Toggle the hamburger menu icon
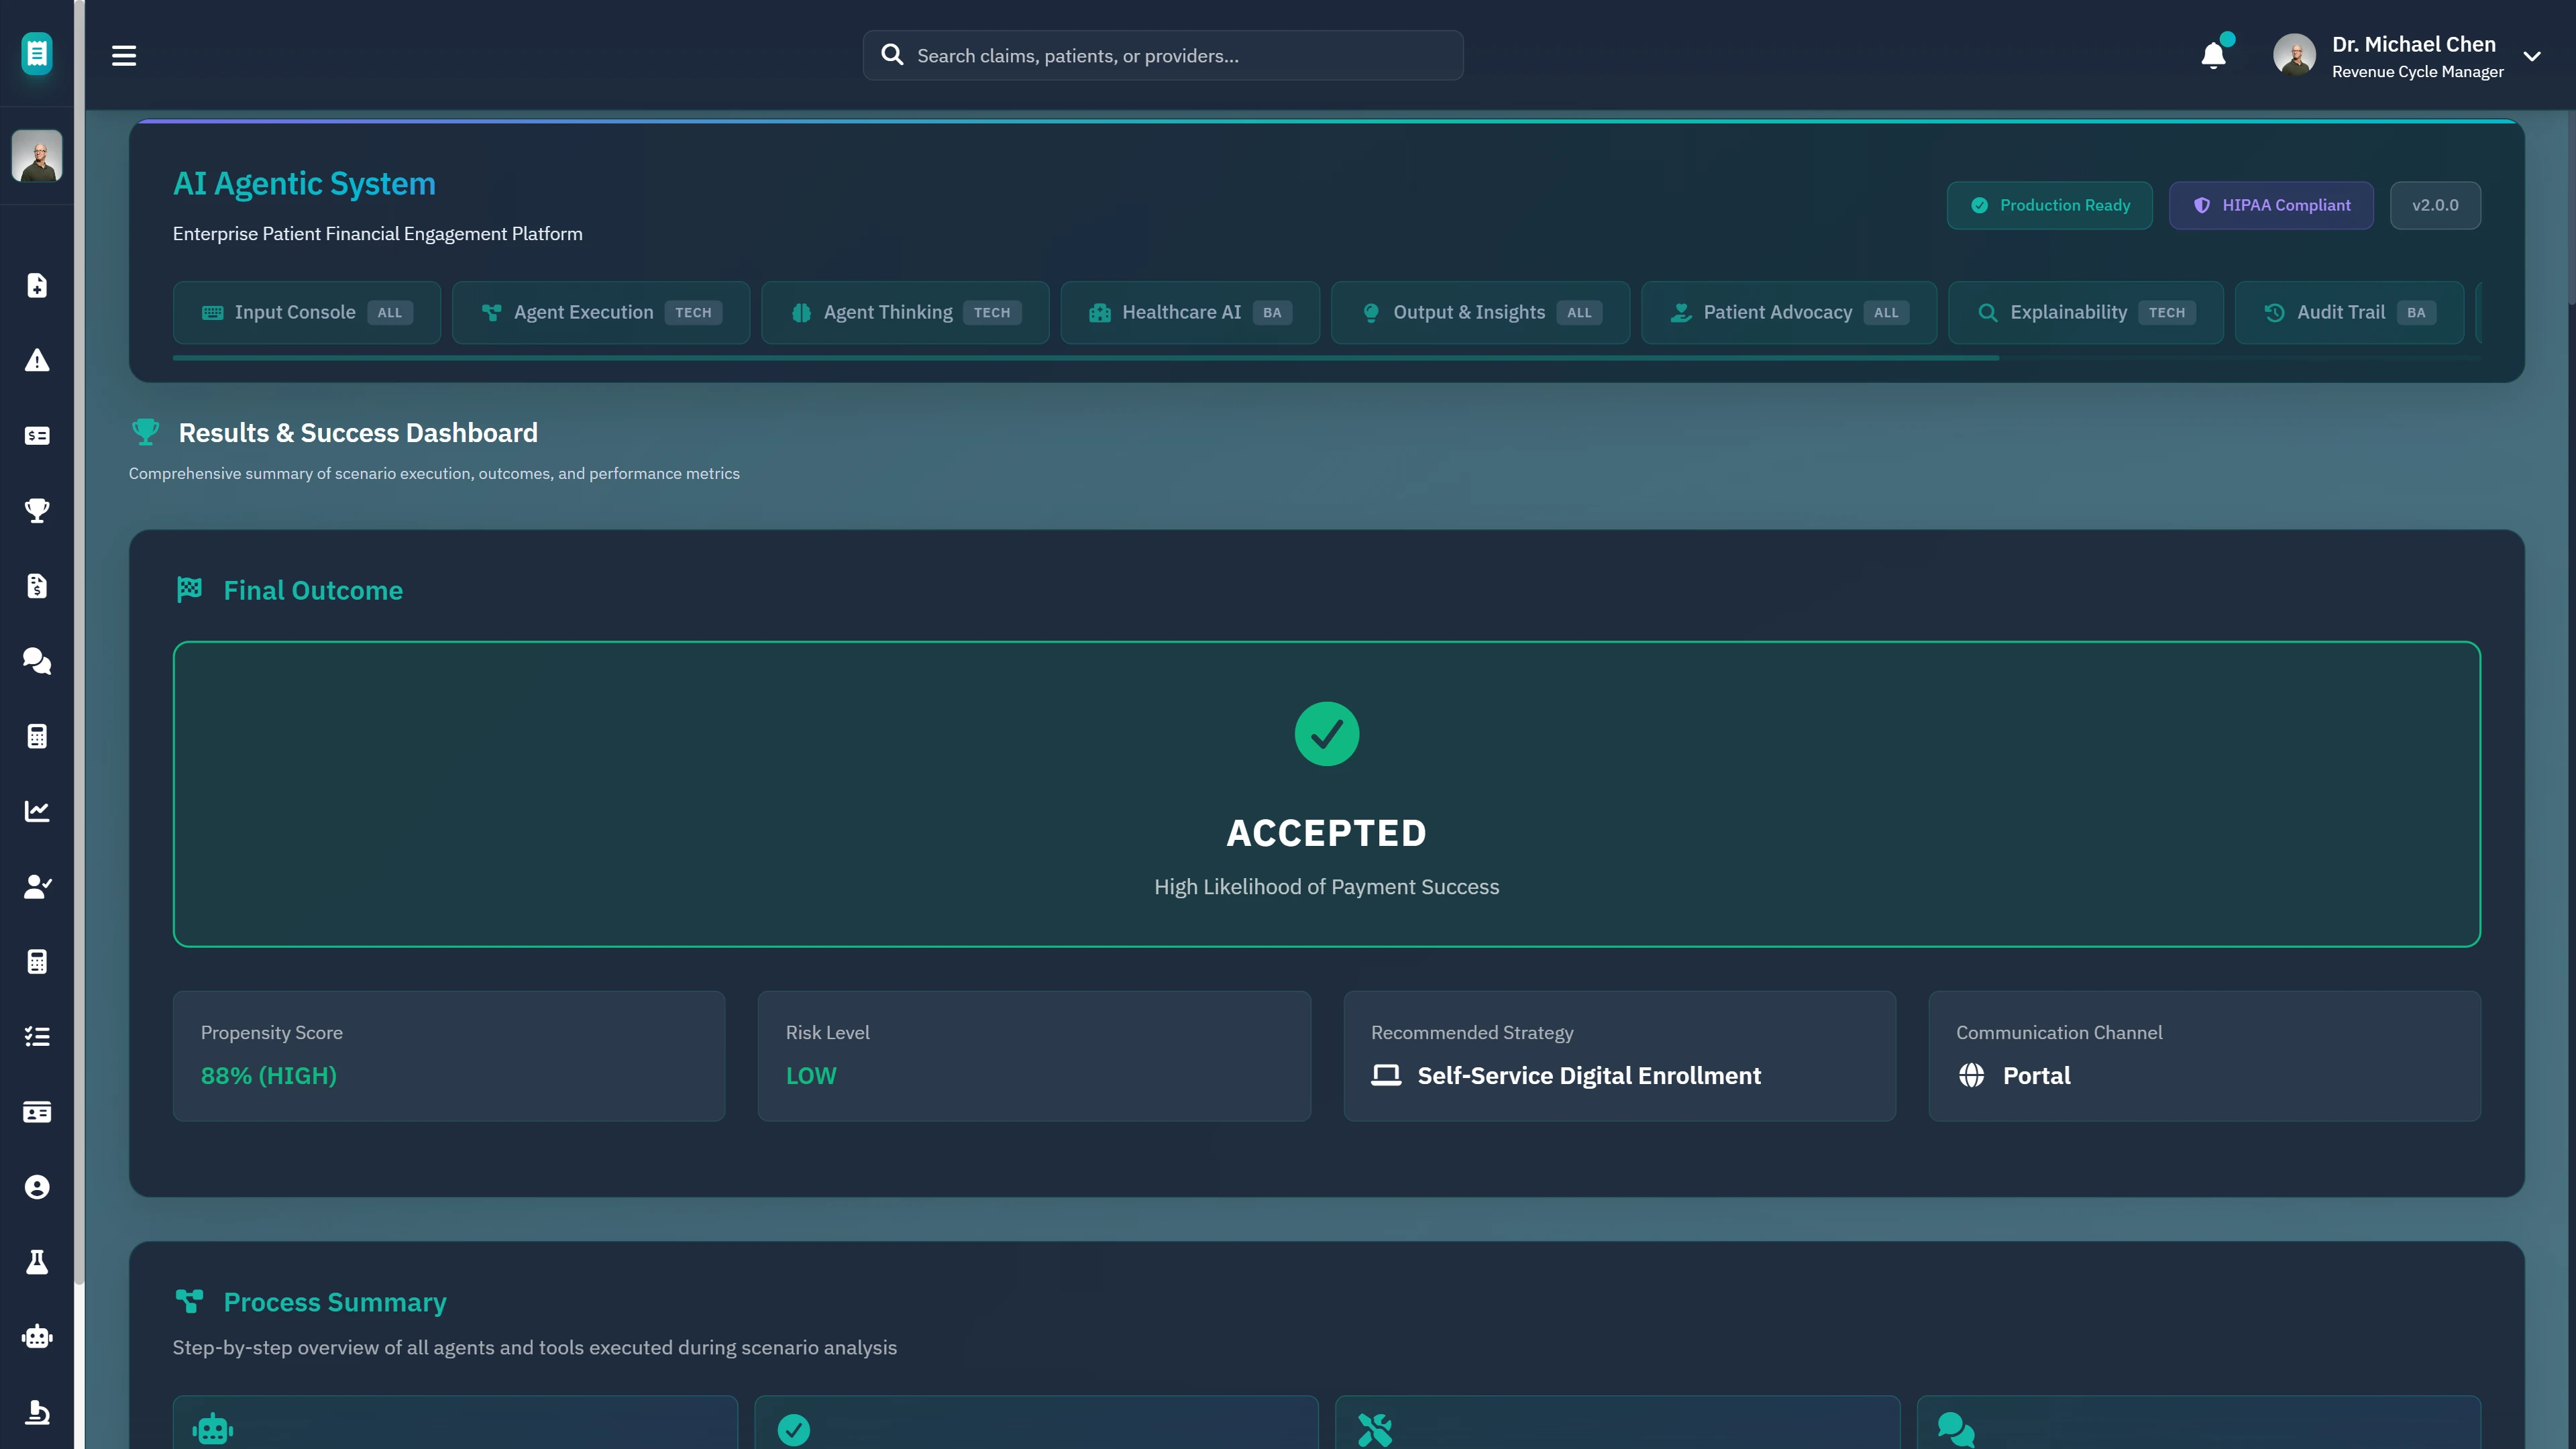 point(124,56)
